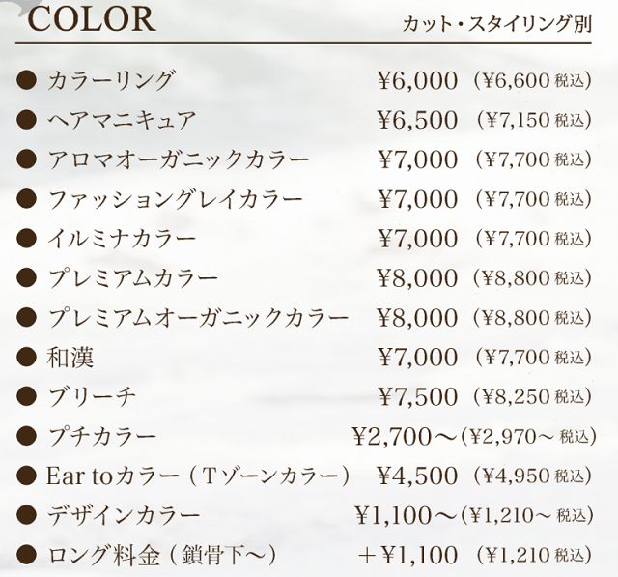Click the ¥6,000 カラーリング price

pyautogui.click(x=418, y=81)
